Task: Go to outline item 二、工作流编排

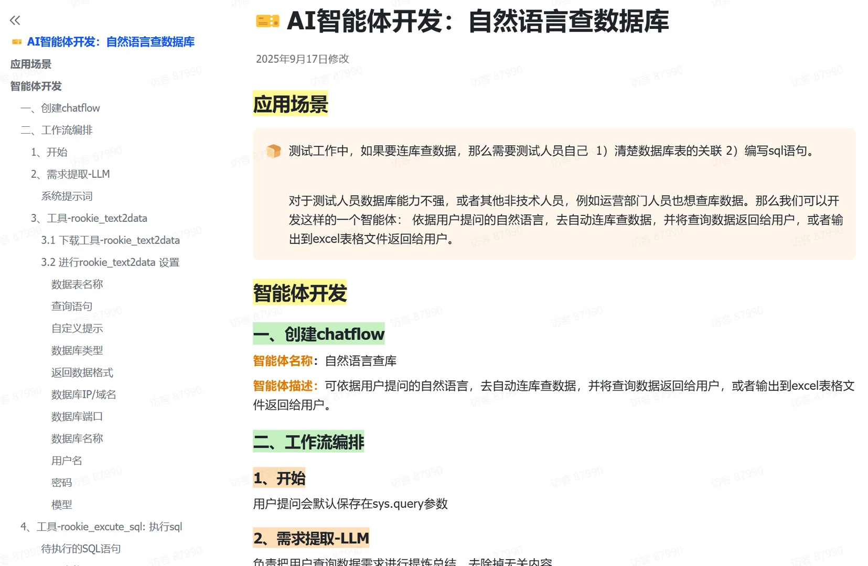Action: [x=57, y=130]
